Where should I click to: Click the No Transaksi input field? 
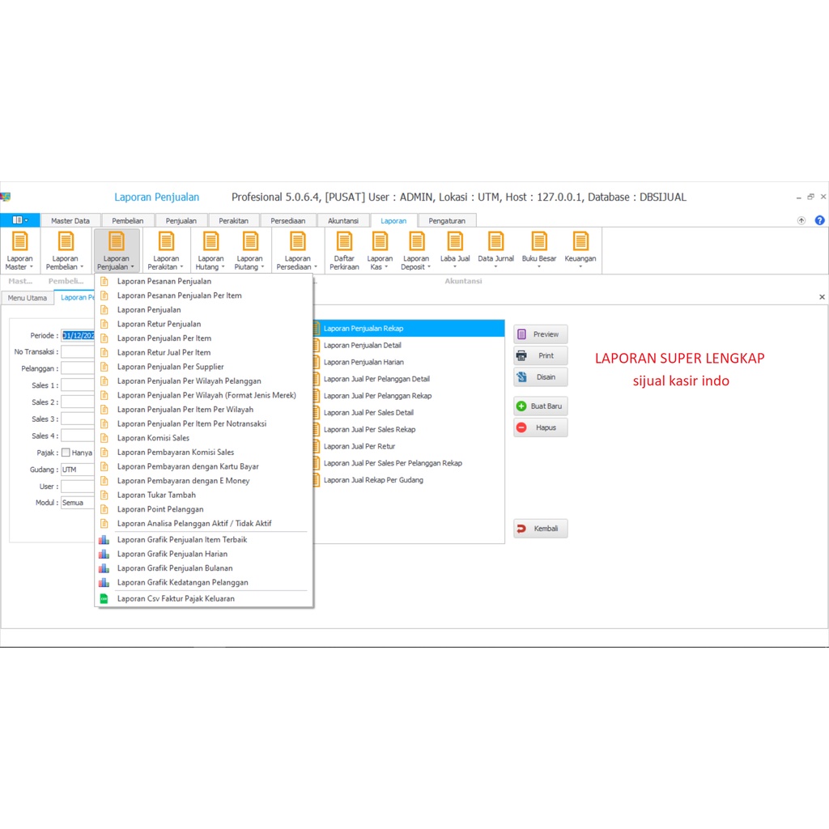[x=78, y=352]
